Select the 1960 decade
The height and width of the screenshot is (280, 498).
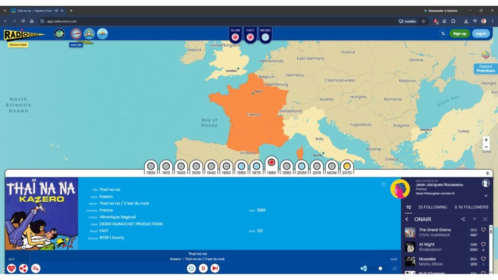click(x=241, y=167)
